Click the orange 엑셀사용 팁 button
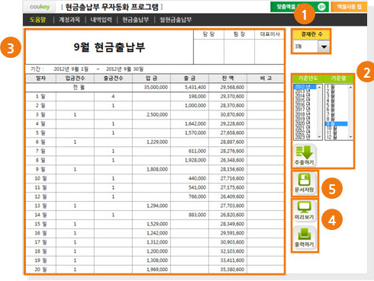This screenshot has width=374, height=281. 349,7
